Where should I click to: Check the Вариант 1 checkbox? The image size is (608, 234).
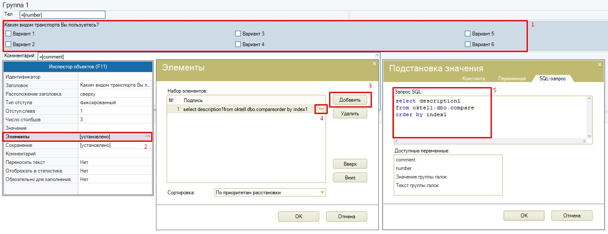coord(8,34)
